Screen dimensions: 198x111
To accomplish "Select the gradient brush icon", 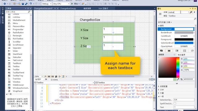I will point(177,51).
